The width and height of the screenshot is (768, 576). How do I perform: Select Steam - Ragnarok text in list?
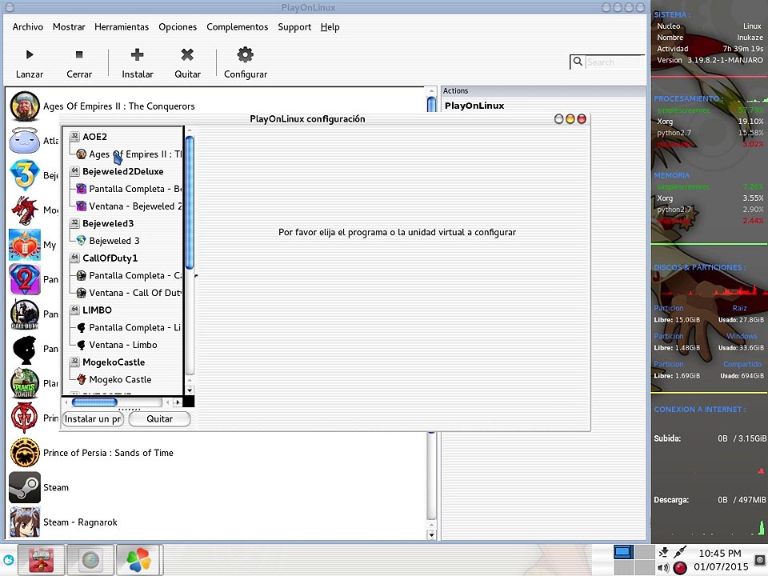click(x=80, y=522)
